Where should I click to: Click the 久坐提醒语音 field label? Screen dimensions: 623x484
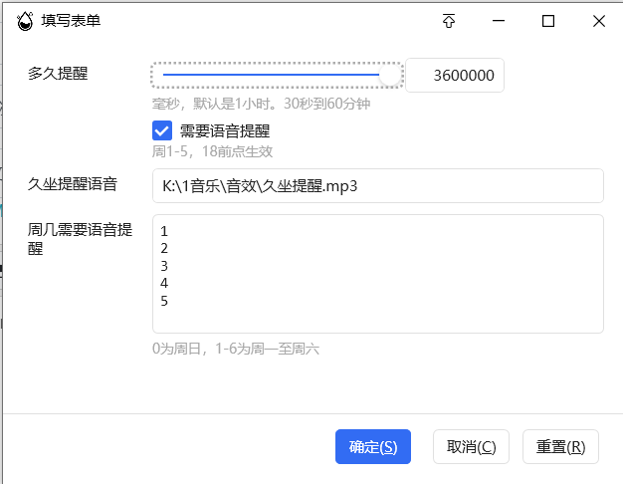pos(73,183)
